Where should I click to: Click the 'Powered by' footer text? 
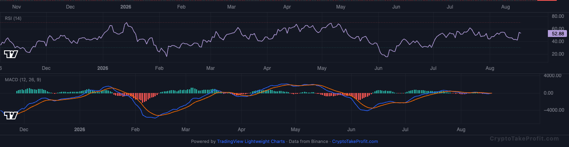(x=203, y=141)
